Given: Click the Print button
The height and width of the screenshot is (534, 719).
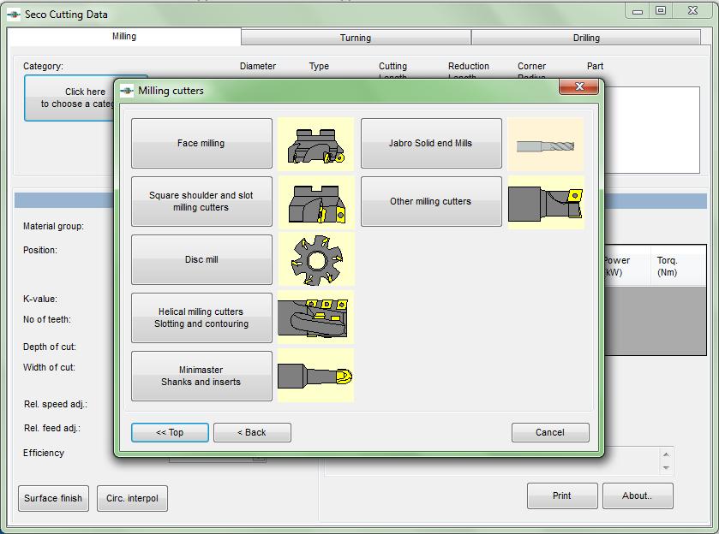Looking at the screenshot, I should pyautogui.click(x=562, y=495).
